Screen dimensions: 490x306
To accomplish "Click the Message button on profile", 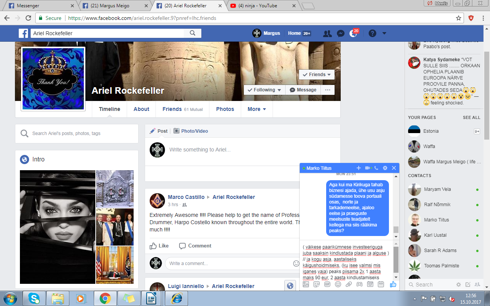I will click(x=303, y=90).
